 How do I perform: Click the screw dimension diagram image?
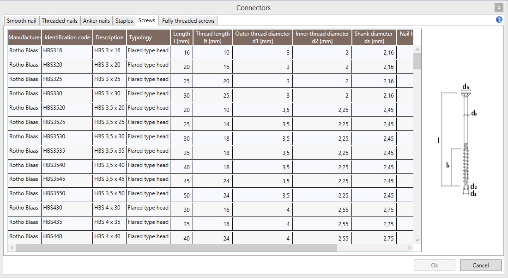[x=458, y=140]
